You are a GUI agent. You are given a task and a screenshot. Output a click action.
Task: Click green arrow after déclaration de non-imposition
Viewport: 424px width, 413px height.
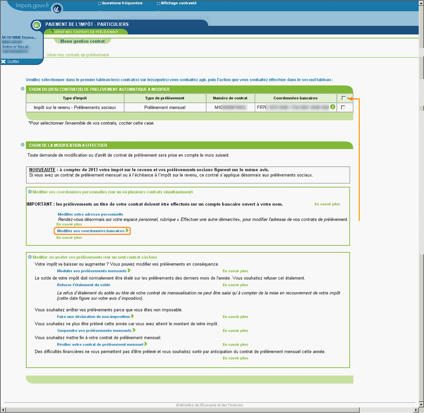pos(133,316)
